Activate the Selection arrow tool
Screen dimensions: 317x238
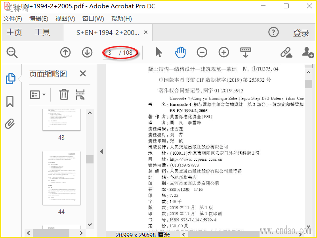click(159, 52)
